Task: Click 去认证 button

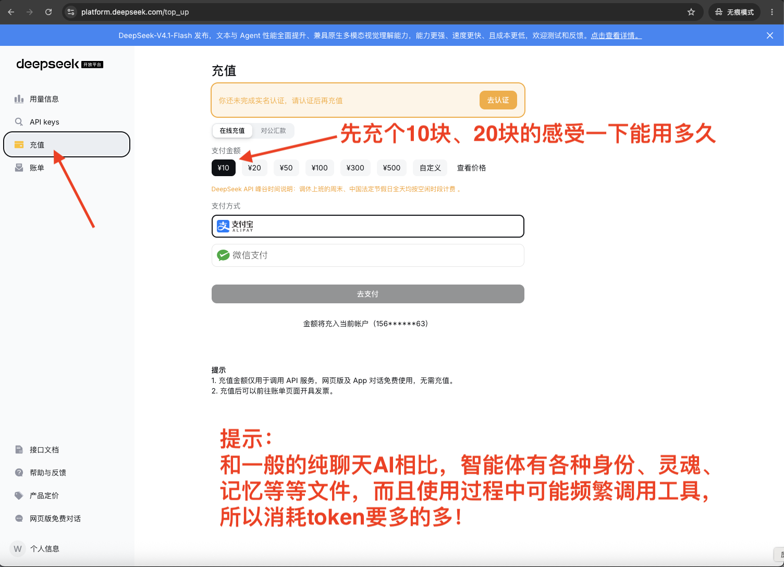Action: click(x=498, y=100)
